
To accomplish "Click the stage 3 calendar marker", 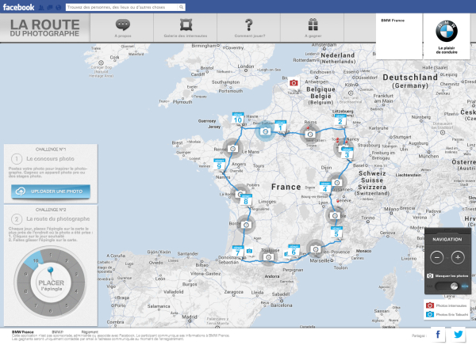I will tap(347, 154).
